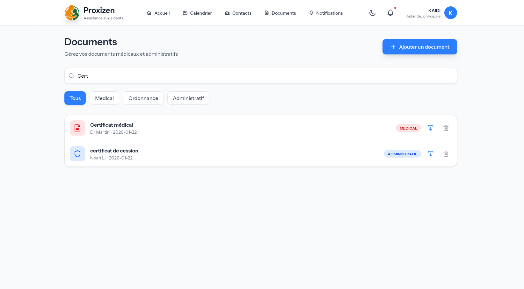This screenshot has height=289, width=524.
Task: Filter documents by Ordonnance
Action: pyautogui.click(x=143, y=98)
